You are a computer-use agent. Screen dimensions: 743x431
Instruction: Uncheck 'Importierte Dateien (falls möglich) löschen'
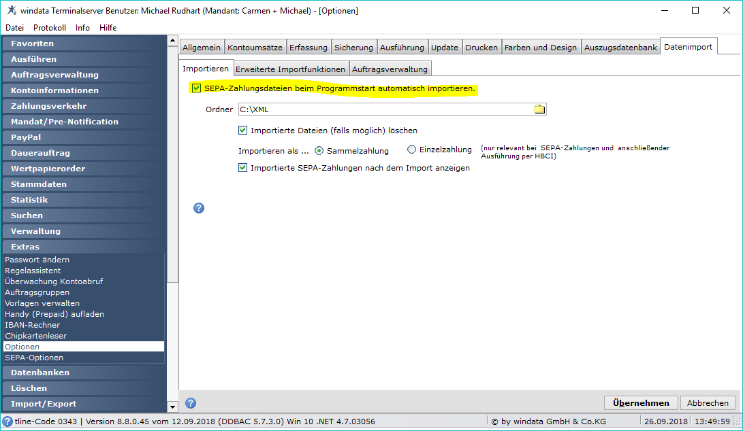[242, 130]
